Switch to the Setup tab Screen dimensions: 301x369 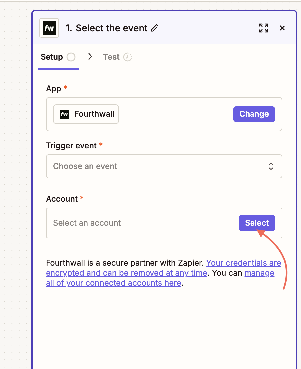(52, 57)
